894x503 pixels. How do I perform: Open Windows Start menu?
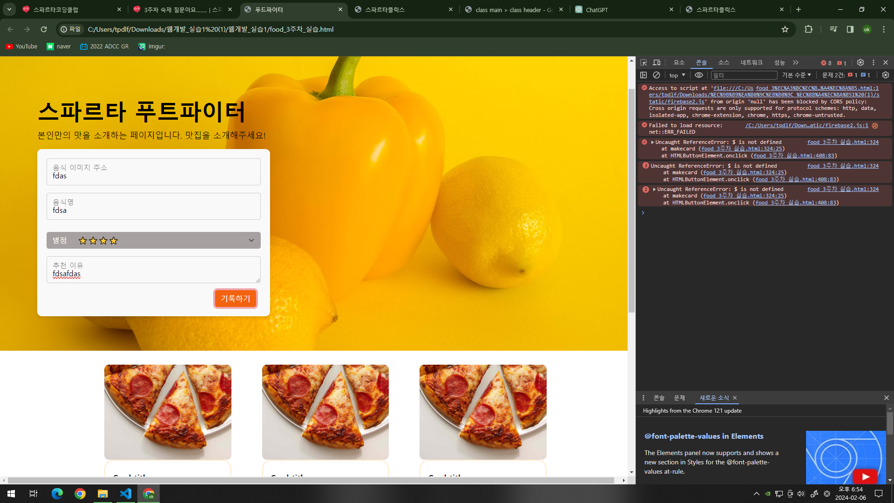pos(11,494)
